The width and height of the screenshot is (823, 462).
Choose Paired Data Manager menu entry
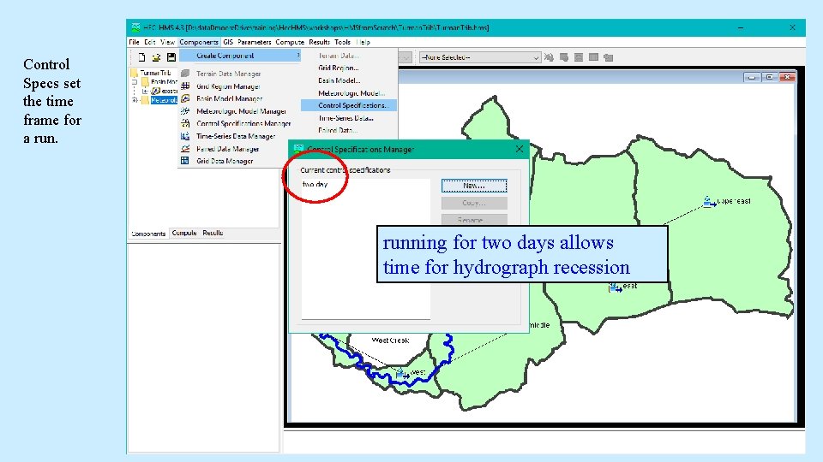pyautogui.click(x=227, y=149)
